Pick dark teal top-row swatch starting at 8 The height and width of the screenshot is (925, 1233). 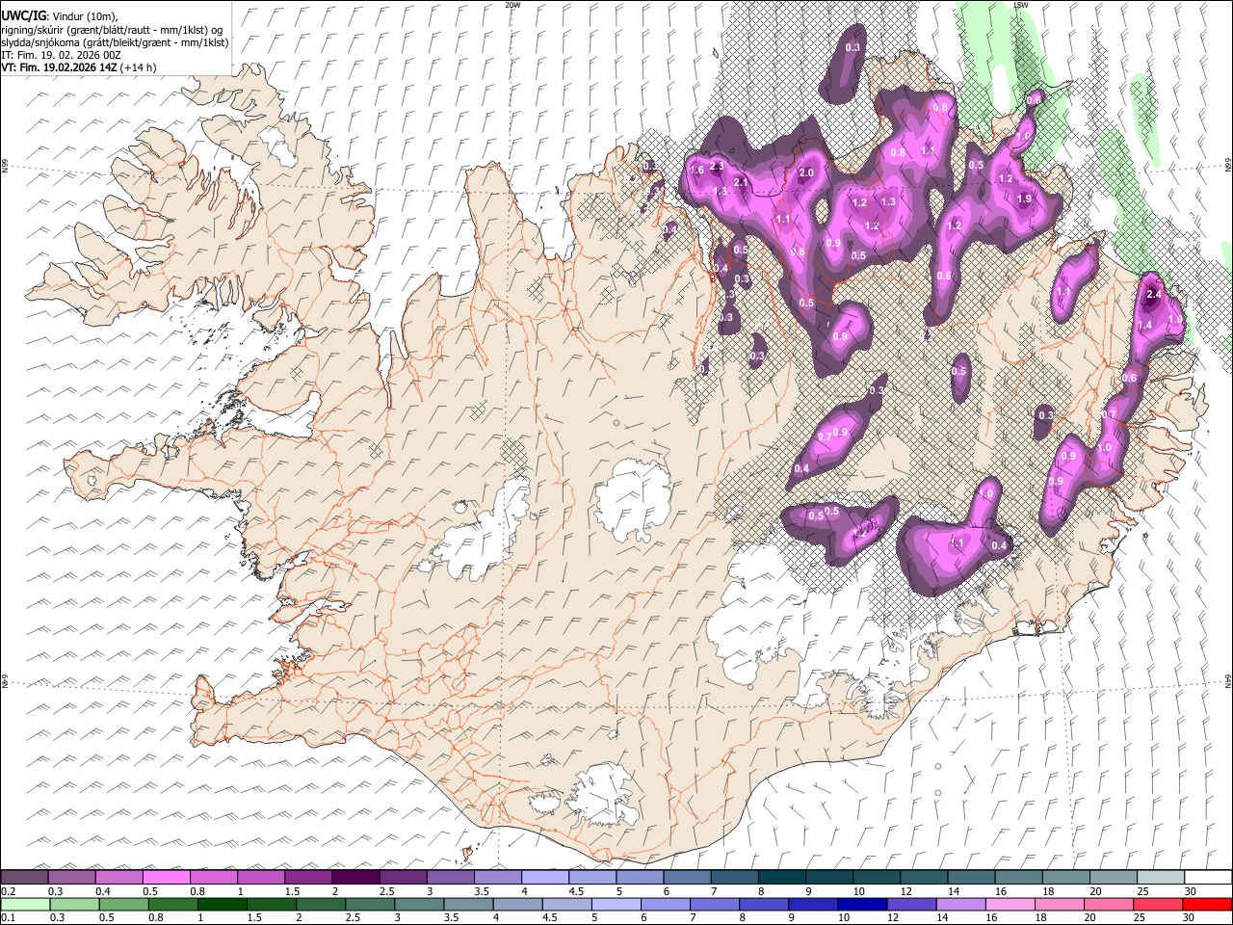click(x=780, y=877)
